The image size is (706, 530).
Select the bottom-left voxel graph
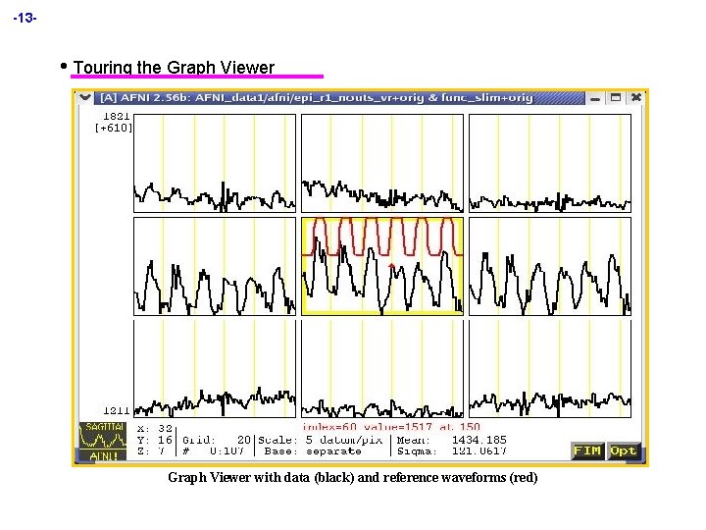click(215, 369)
